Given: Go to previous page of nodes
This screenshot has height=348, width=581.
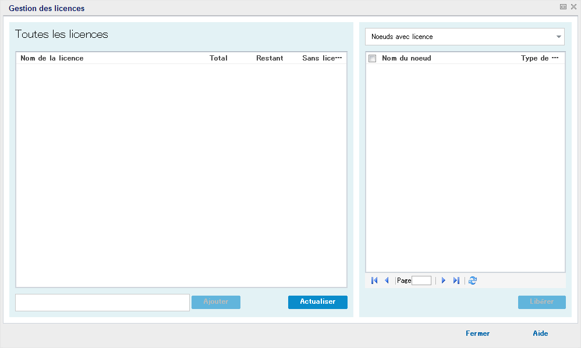Looking at the screenshot, I should tap(387, 280).
